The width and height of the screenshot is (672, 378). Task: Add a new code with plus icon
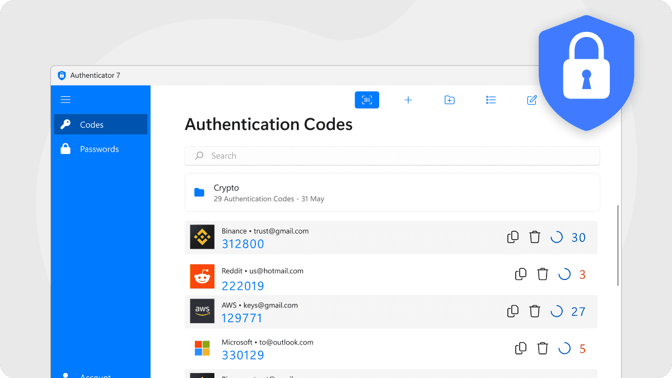tap(408, 100)
